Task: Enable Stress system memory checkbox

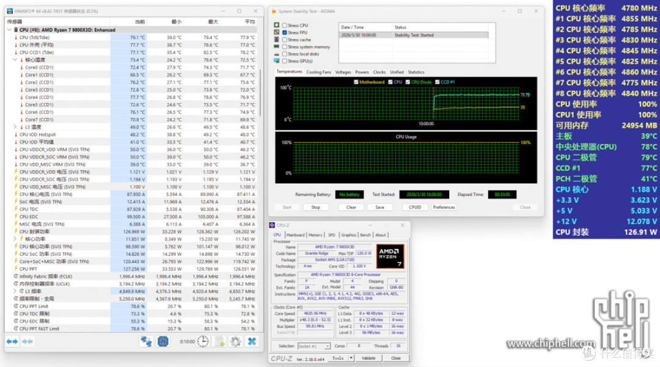Action: pos(285,46)
